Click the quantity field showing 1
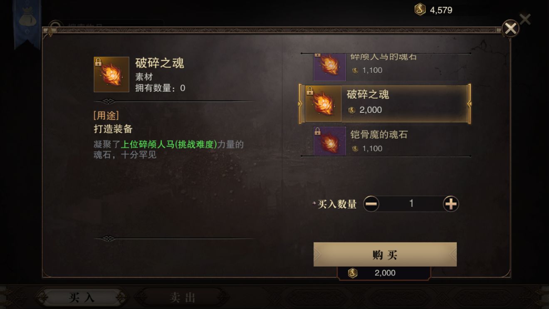This screenshot has height=309, width=549. [411, 204]
